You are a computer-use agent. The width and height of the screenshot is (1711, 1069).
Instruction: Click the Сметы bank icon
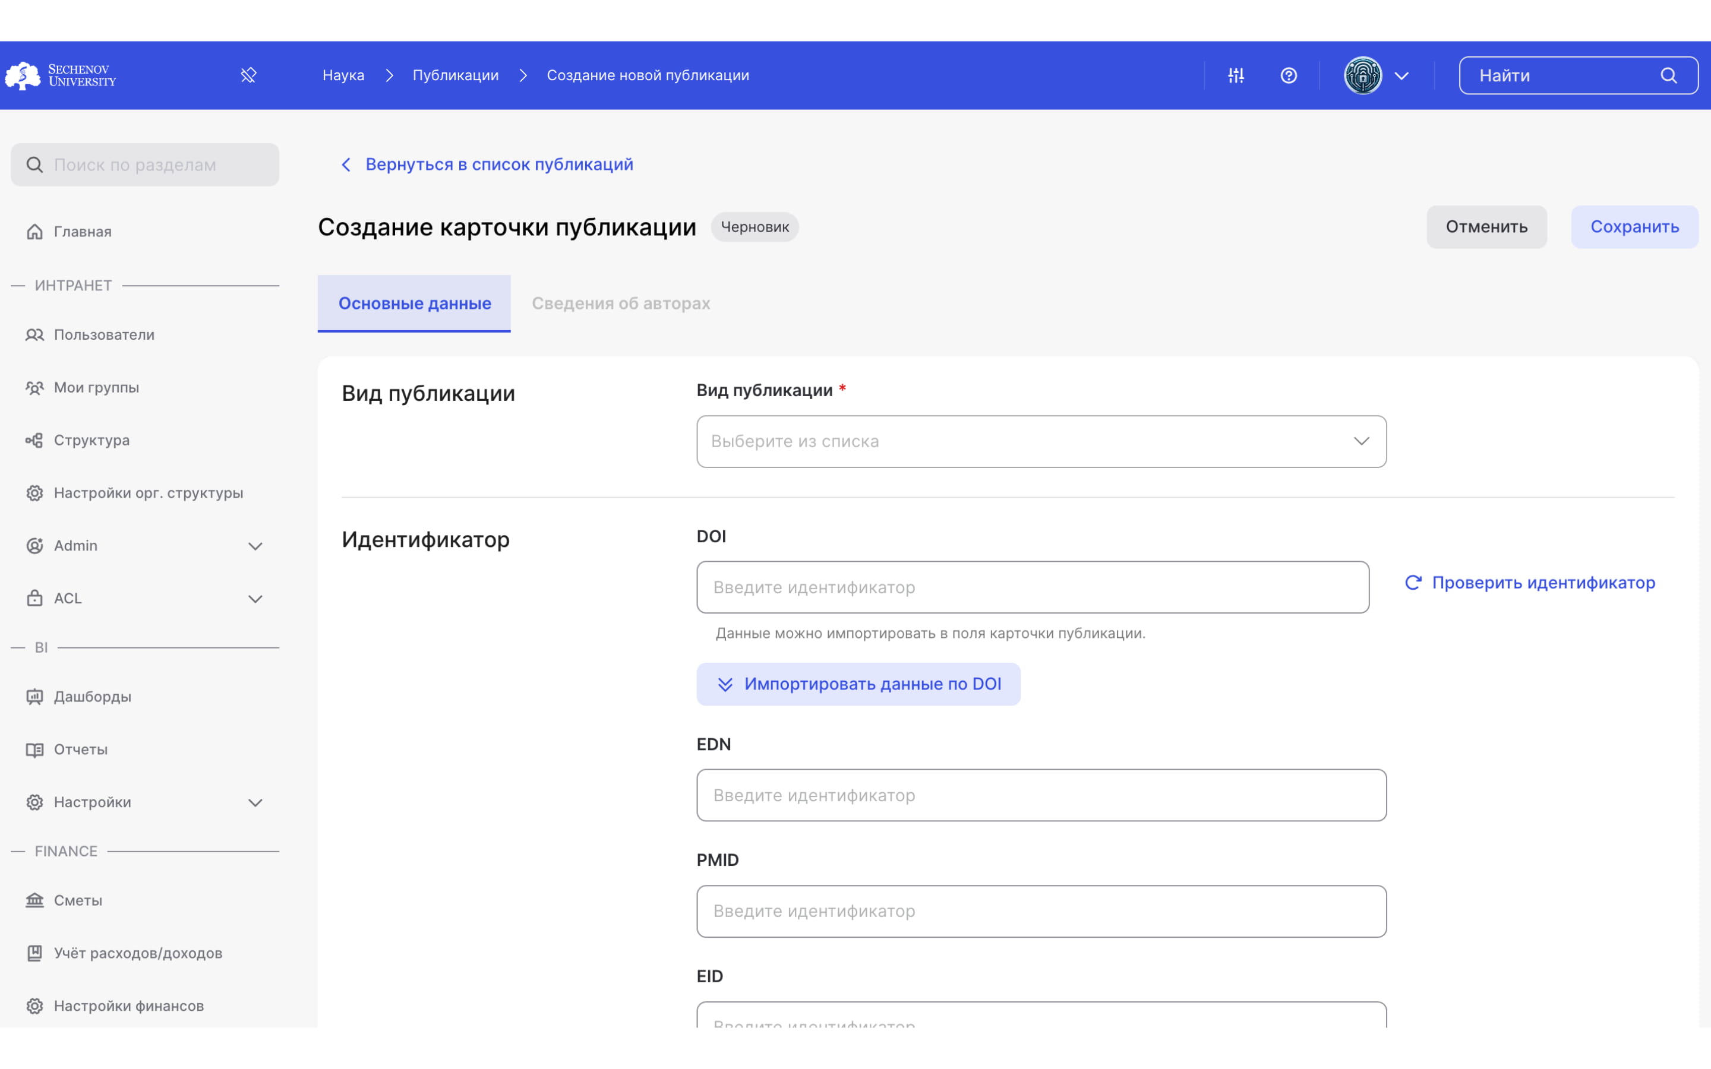coord(34,900)
